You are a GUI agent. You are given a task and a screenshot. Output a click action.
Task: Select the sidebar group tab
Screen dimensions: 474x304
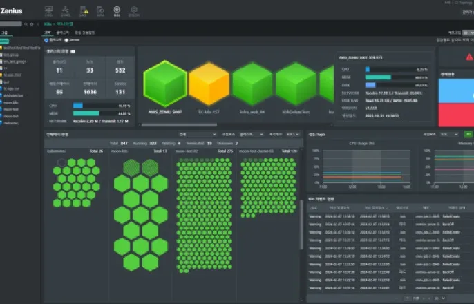pos(5,32)
